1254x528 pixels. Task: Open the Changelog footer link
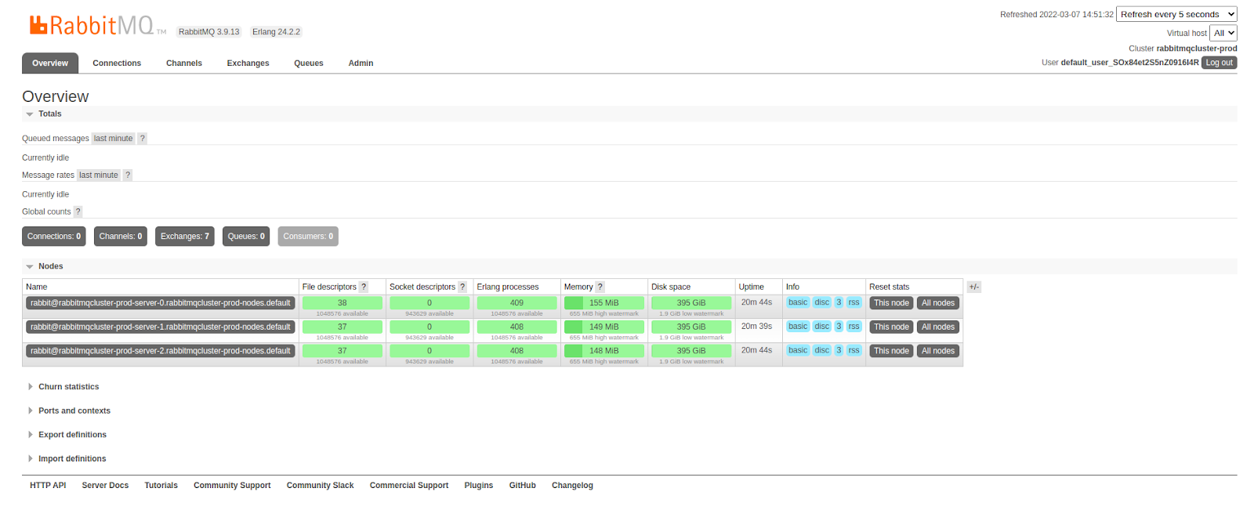pos(572,486)
